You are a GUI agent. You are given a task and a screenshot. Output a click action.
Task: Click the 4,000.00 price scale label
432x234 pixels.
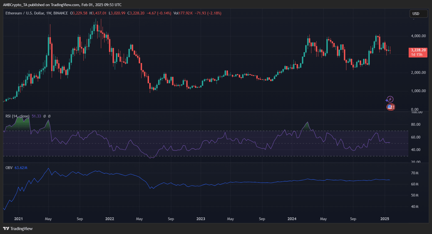pyautogui.click(x=418, y=36)
